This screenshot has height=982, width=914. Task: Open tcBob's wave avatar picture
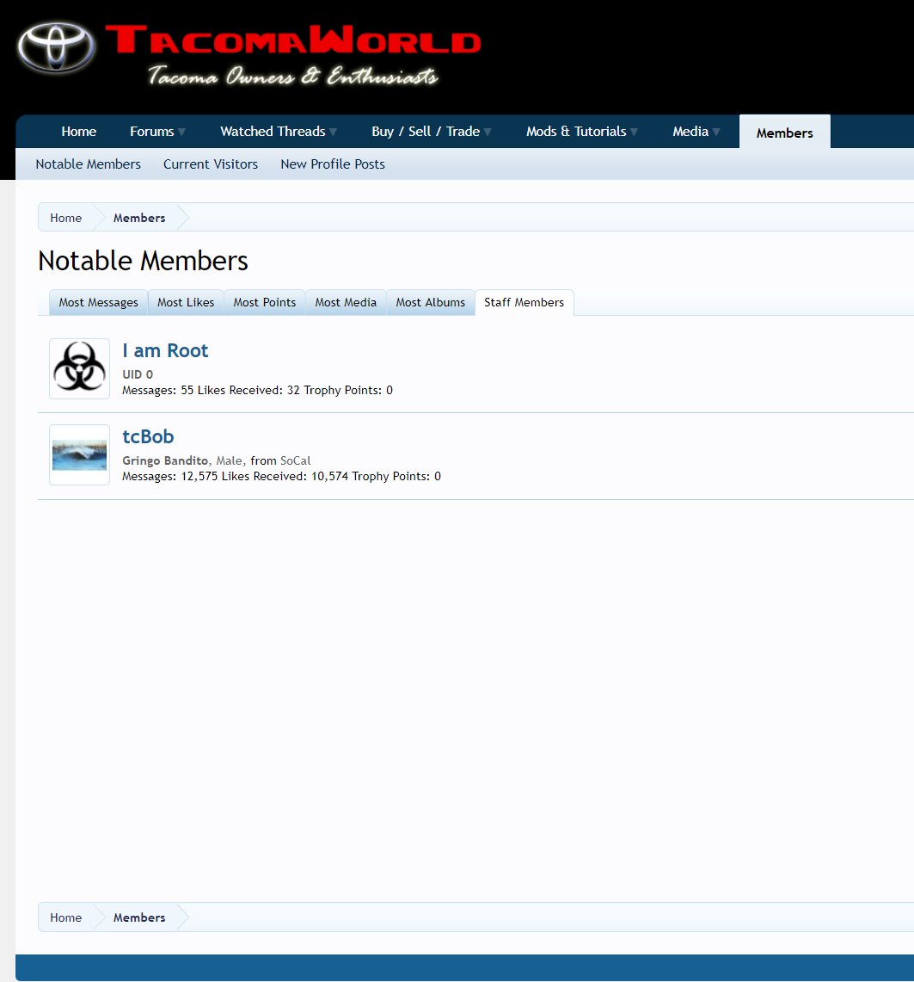pyautogui.click(x=79, y=454)
